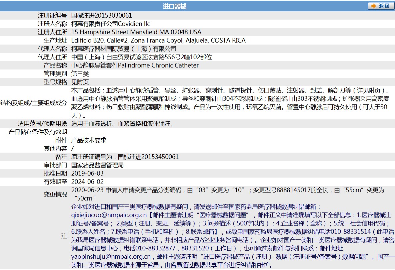Select registrant name 柯惠有限责任公司Covidien llc
Viewport: 395px width, 270px height.
(x=111, y=24)
